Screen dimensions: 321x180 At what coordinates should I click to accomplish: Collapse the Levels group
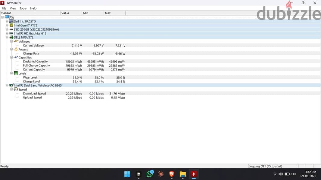point(11,73)
